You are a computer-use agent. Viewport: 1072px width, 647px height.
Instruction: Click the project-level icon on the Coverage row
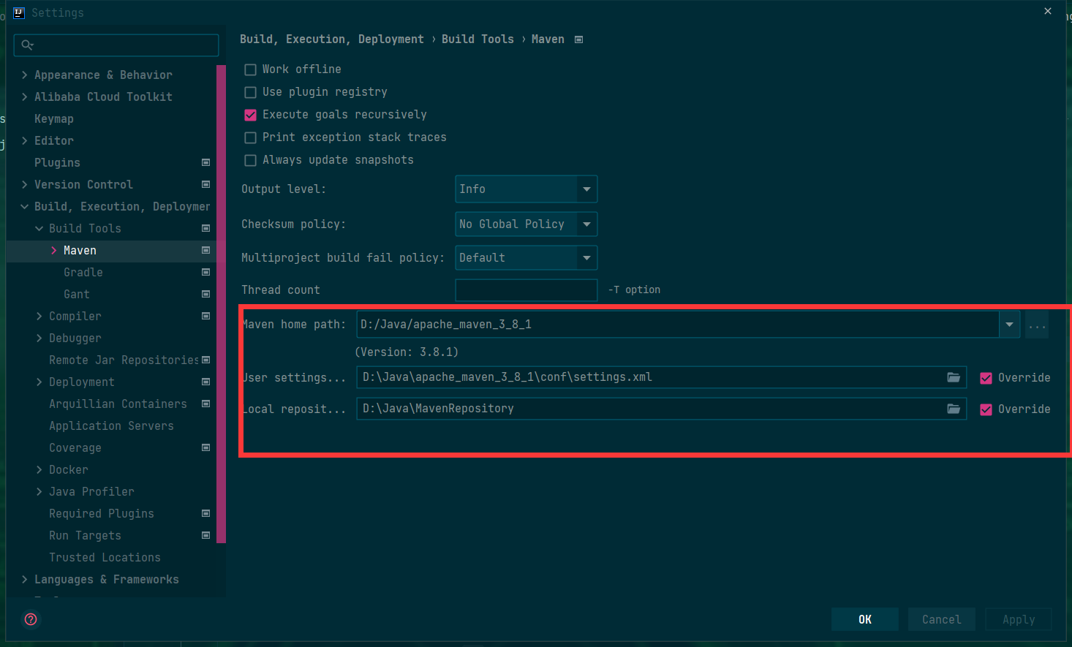(205, 447)
